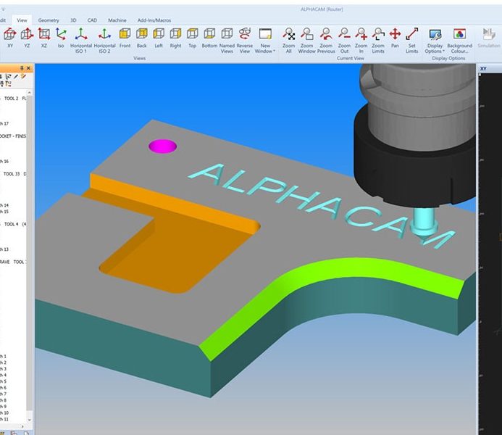Screen dimensions: 502x435
Task: Open the Named Views list
Action: coord(227,38)
